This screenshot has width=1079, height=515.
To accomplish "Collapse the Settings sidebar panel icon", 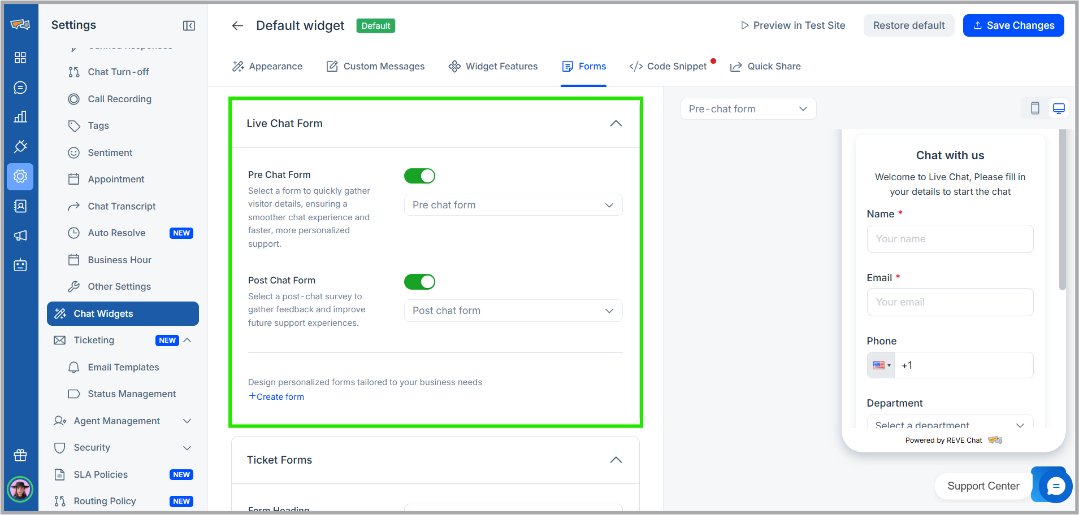I will click(189, 25).
